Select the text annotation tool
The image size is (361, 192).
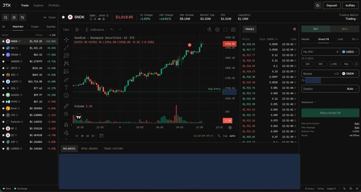(x=66, y=88)
